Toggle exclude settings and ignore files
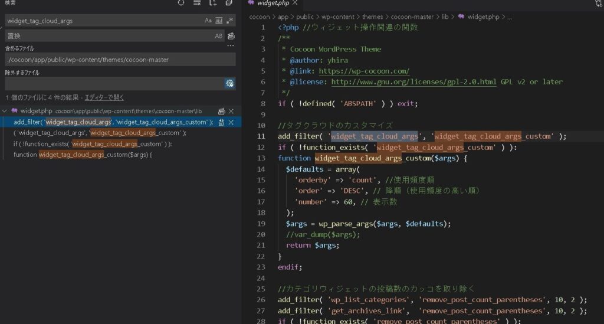The width and height of the screenshot is (604, 324). (229, 84)
